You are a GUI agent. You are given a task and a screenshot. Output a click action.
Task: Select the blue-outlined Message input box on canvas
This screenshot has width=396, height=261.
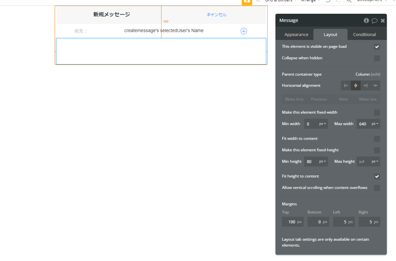click(161, 51)
